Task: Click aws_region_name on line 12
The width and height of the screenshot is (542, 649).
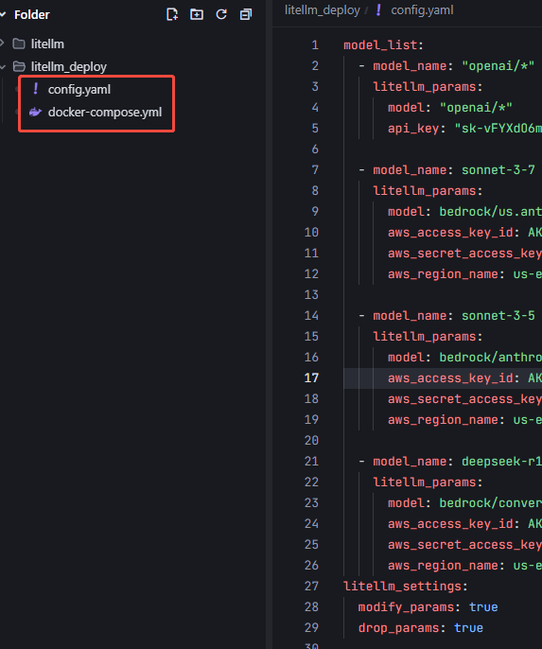Action: point(443,274)
